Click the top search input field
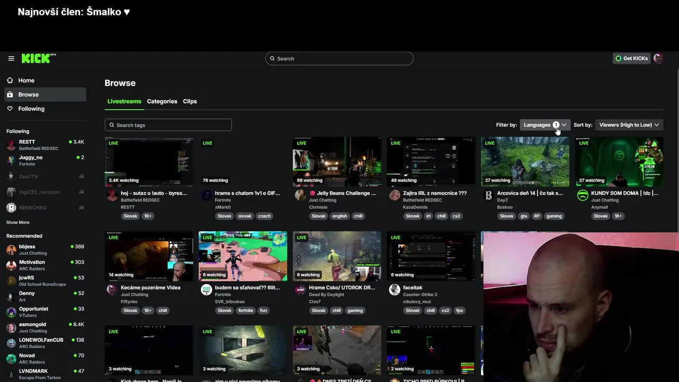 [x=339, y=58]
